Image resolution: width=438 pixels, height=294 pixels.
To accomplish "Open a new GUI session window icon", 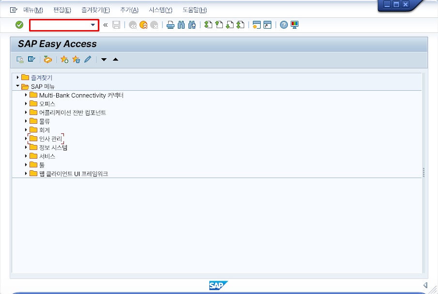I will [x=256, y=25].
